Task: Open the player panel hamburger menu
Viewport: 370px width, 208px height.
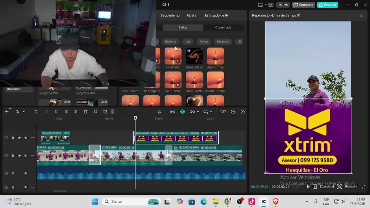Action: point(361,15)
